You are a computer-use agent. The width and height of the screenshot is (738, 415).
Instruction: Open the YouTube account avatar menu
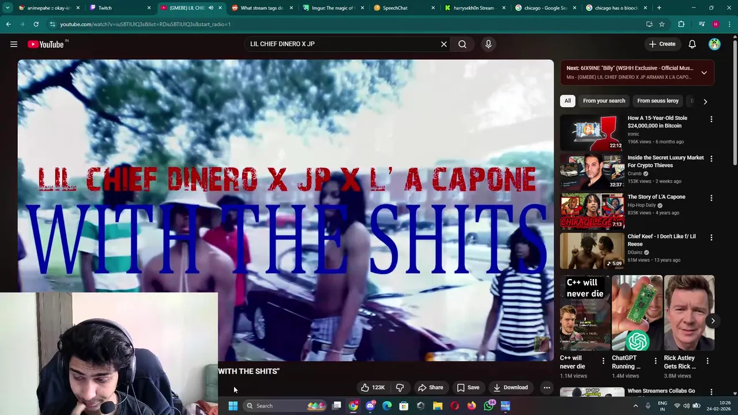tap(714, 44)
